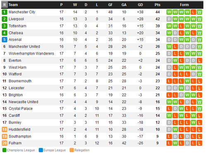The image size is (207, 154).
Task: Sort table by GD column header
Action: [x=140, y=5]
